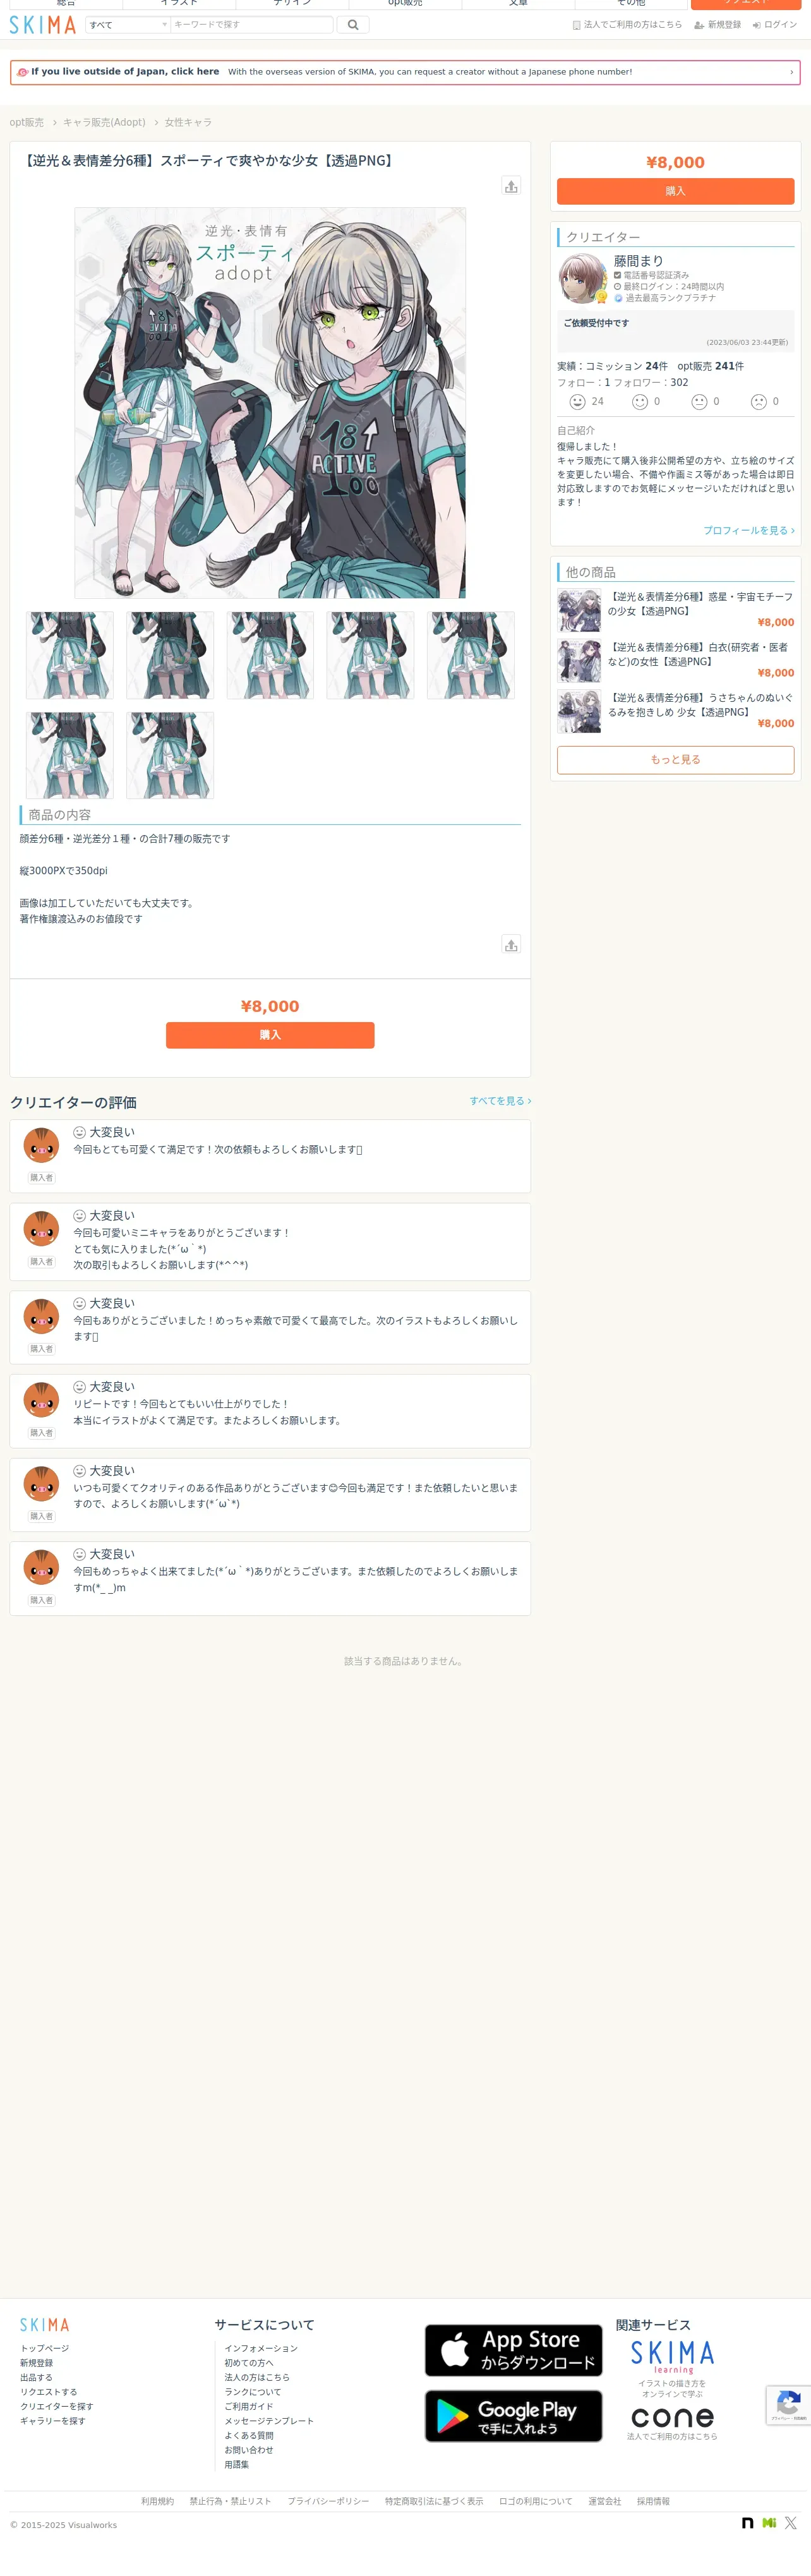
Task: Open thumbnail of 惑星・宇宙モチーフ product
Action: point(579,610)
